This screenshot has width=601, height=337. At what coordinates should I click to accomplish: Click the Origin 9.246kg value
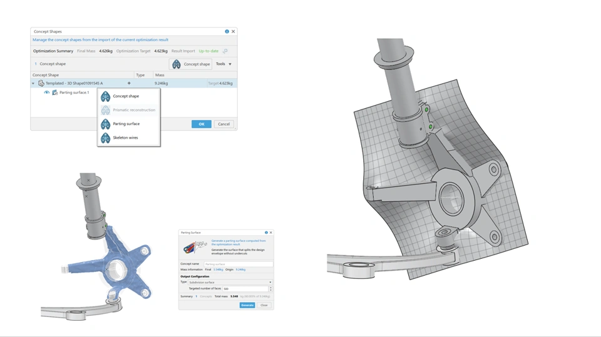tap(240, 269)
